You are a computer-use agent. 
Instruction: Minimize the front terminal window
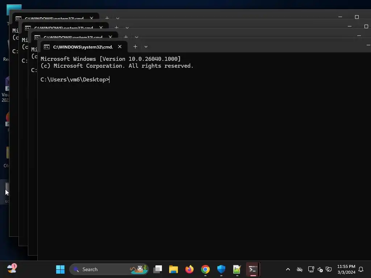(x=368, y=45)
